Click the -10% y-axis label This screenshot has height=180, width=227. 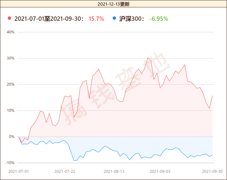[x=10, y=163]
